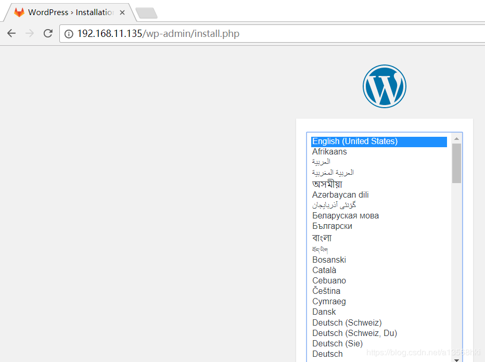Select plain Deutsch language option
Viewport: 485px width, 362px height.
coord(379,354)
